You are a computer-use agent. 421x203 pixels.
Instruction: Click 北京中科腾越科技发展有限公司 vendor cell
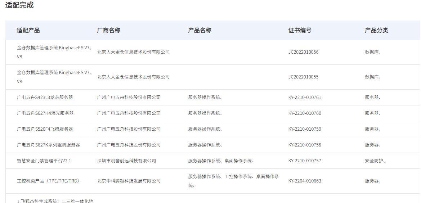tap(129, 181)
